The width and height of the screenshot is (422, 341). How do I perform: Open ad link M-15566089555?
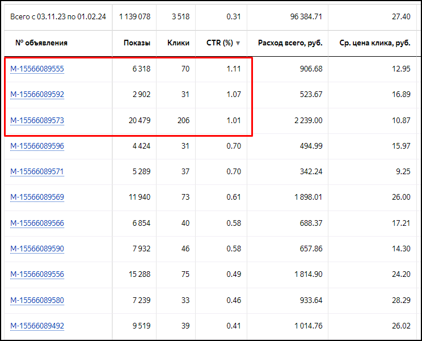tap(37, 69)
